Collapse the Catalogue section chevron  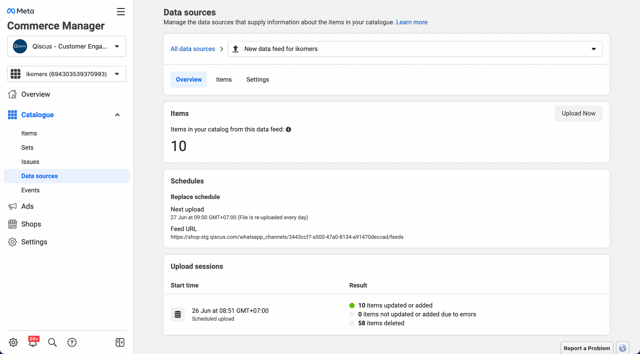[117, 115]
